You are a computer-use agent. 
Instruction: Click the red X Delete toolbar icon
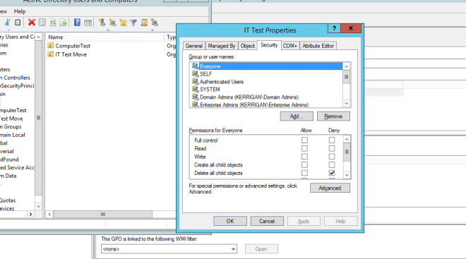coord(32,23)
